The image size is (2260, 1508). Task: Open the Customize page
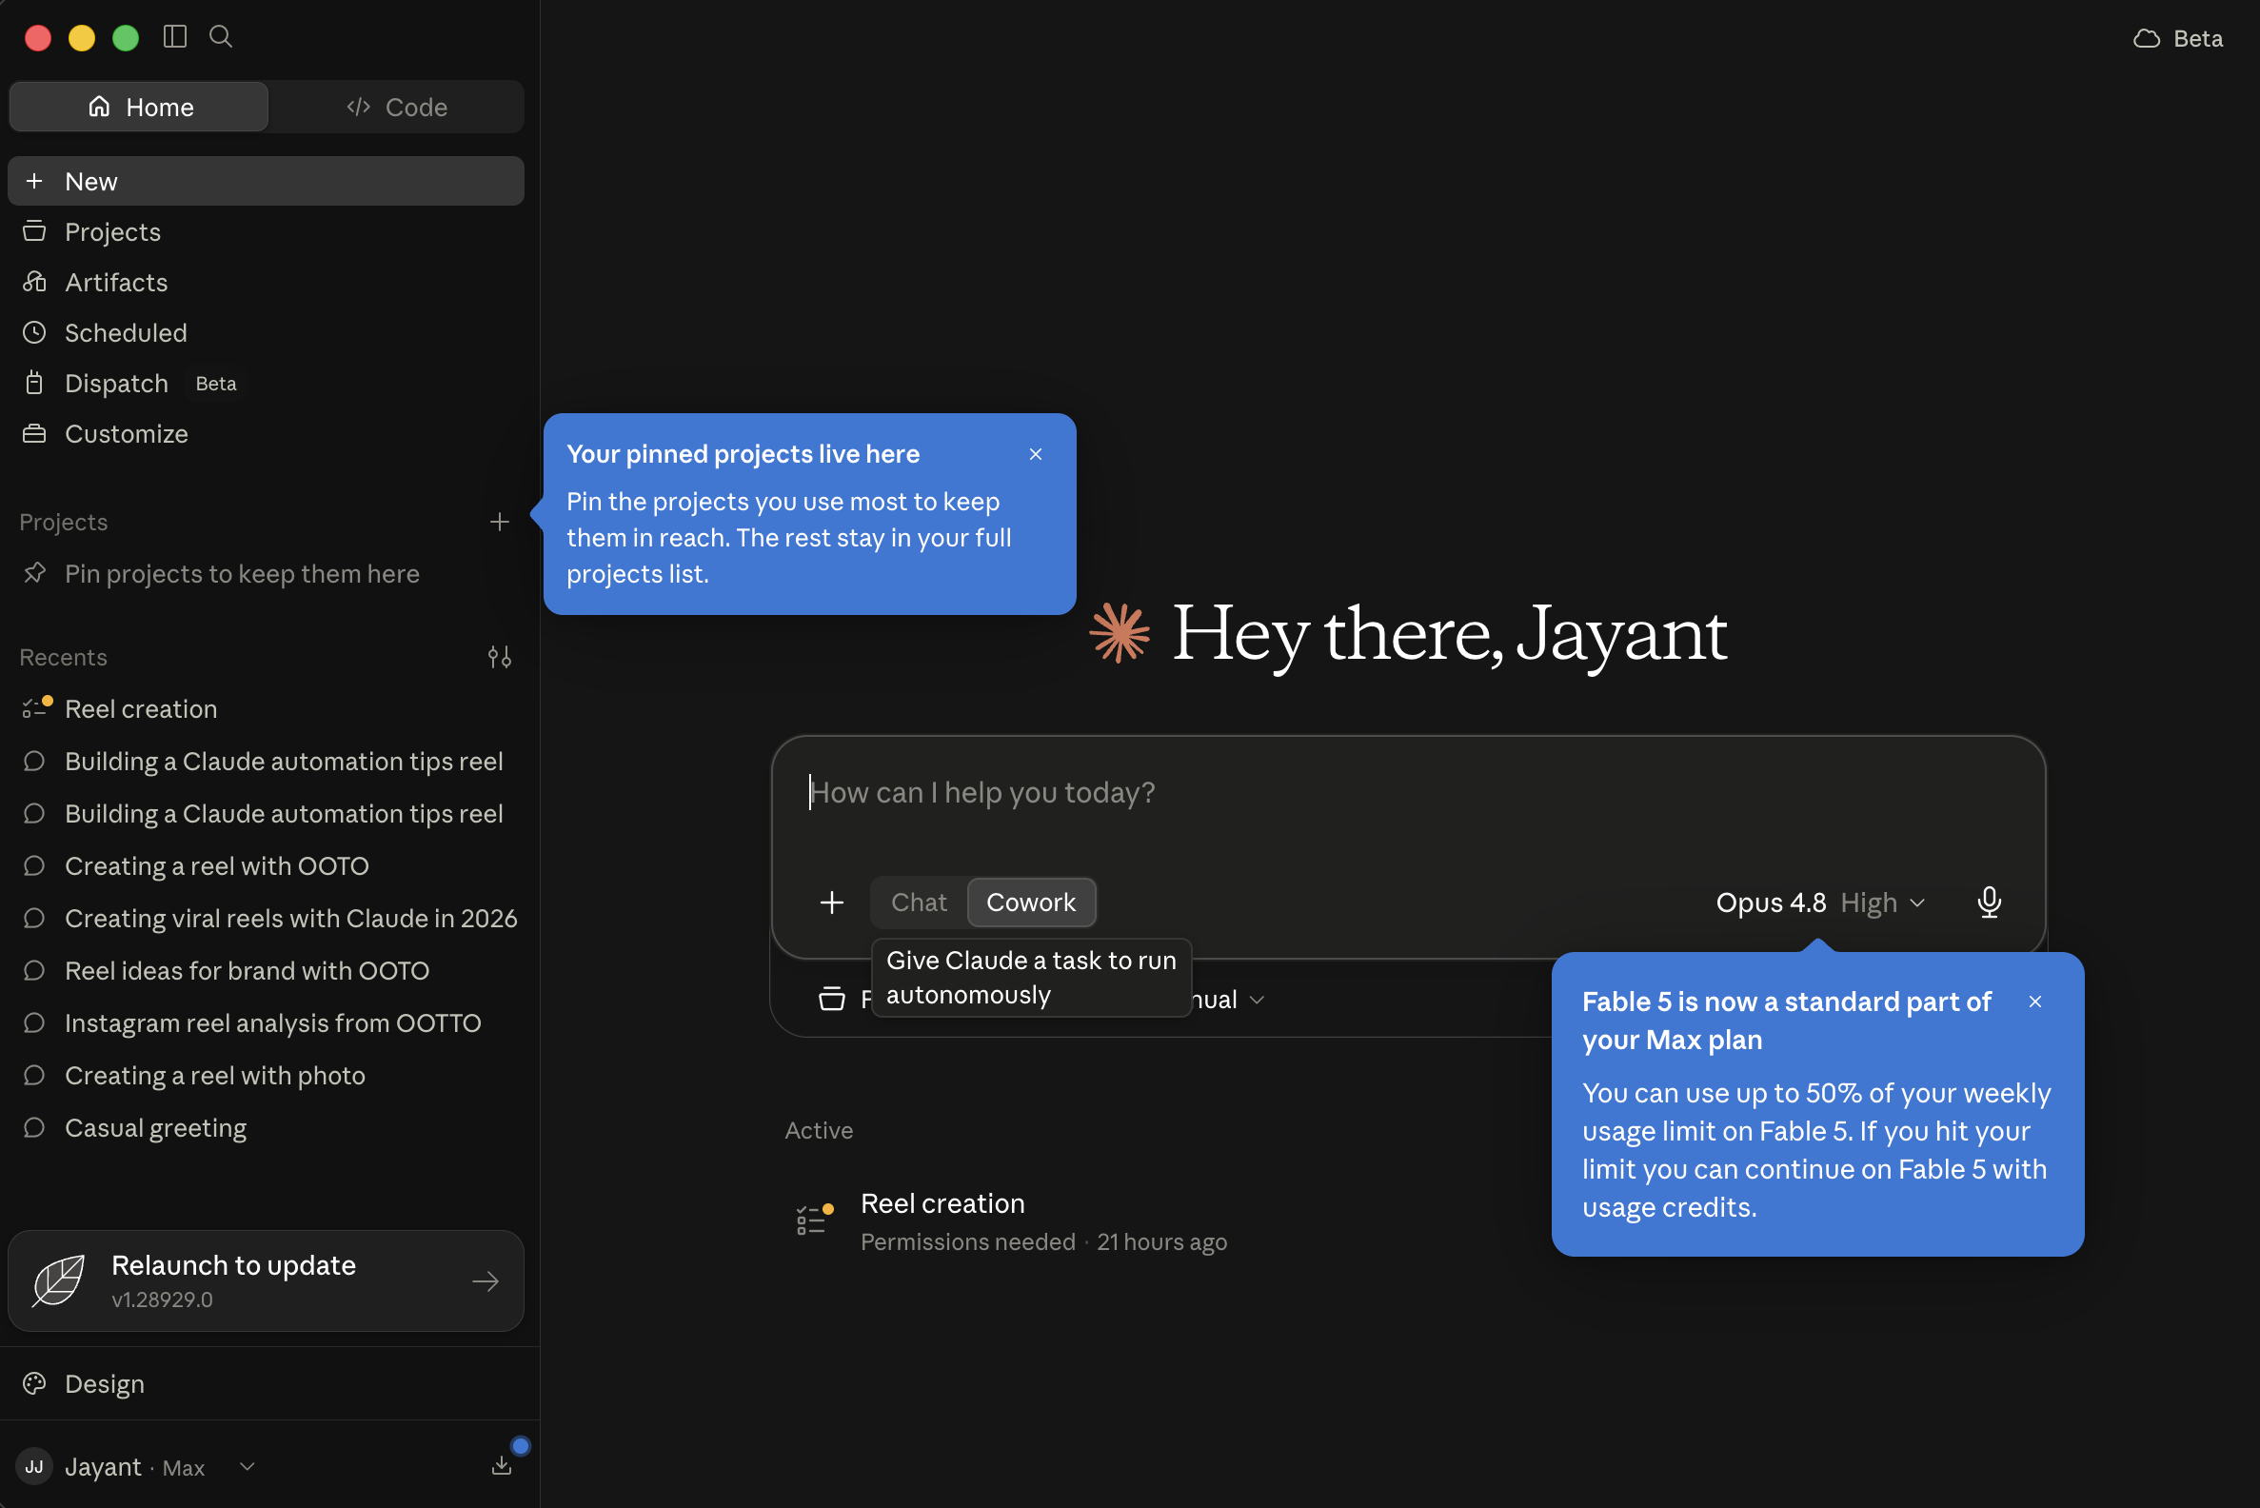click(266, 434)
